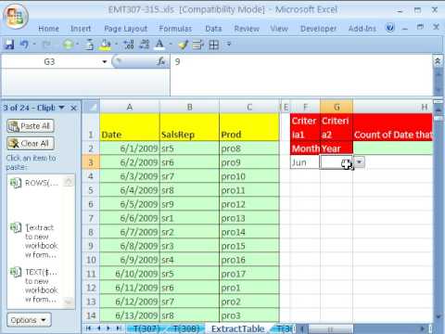
Task: Select cell containing sr1
Action: click(x=189, y=218)
